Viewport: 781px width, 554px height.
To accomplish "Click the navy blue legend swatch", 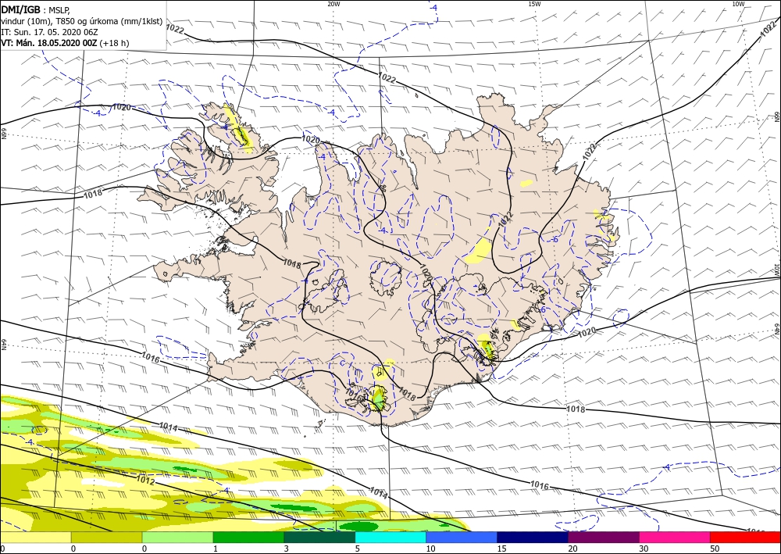I will point(533,537).
